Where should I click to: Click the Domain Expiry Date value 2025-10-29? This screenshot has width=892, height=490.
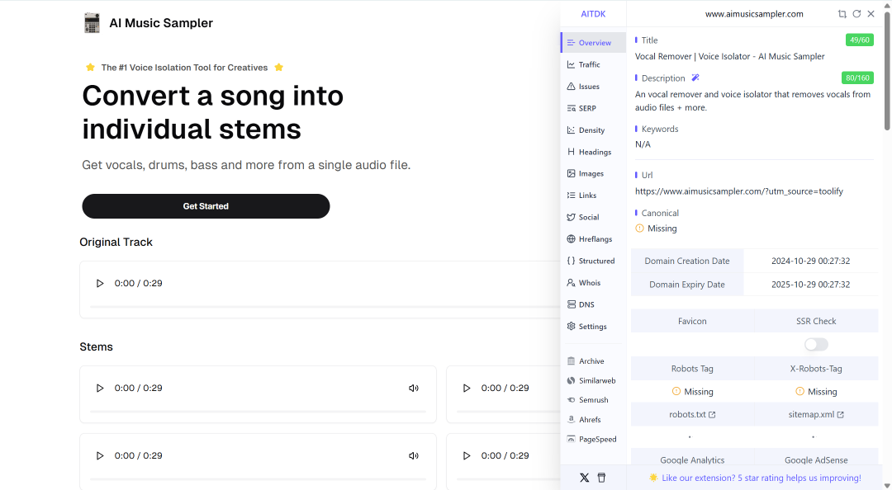point(811,285)
